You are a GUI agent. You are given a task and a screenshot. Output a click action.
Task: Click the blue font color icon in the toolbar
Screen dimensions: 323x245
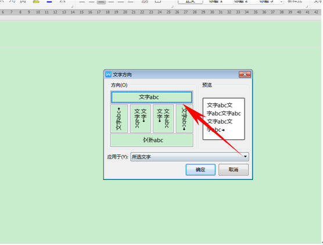point(49,2)
